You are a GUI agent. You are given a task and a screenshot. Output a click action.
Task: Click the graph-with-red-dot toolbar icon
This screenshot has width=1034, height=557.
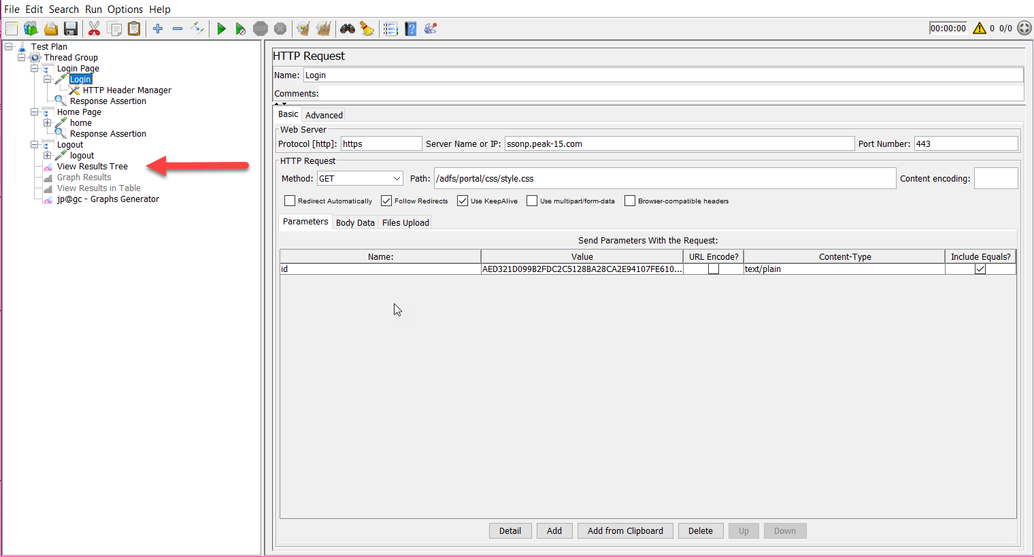point(431,29)
